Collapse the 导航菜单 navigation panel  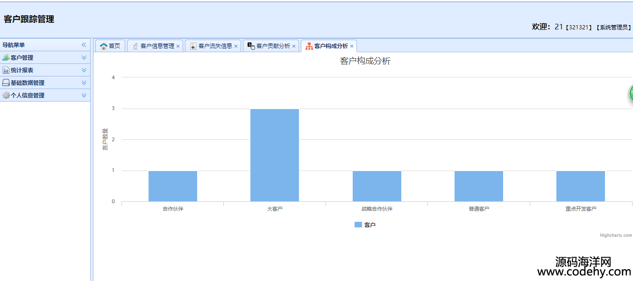point(84,45)
